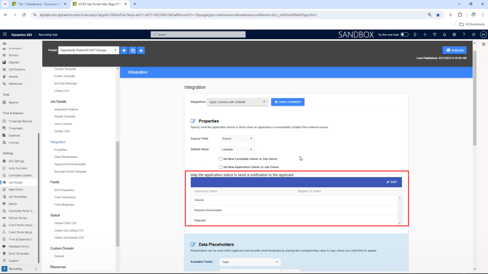Open the Copilot icon next to help

[x=474, y=35]
